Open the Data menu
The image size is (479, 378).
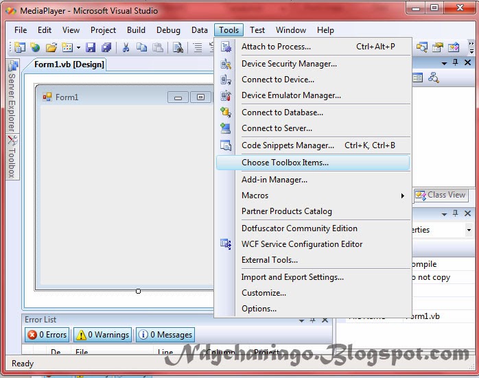(200, 30)
